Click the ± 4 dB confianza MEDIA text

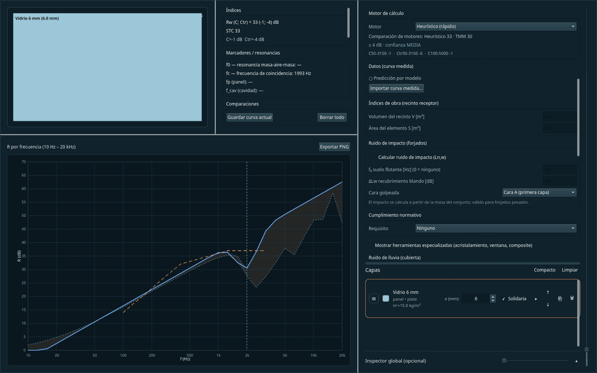click(x=395, y=45)
